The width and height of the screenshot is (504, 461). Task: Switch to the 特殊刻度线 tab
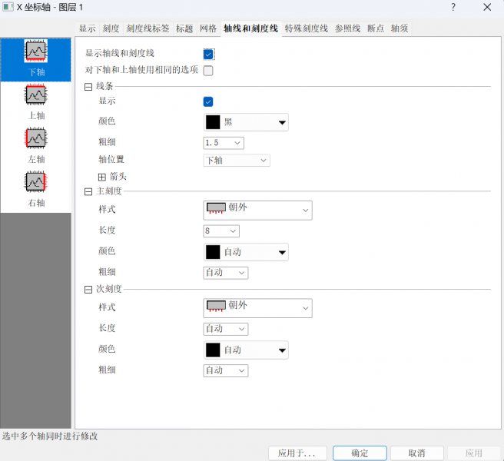307,28
